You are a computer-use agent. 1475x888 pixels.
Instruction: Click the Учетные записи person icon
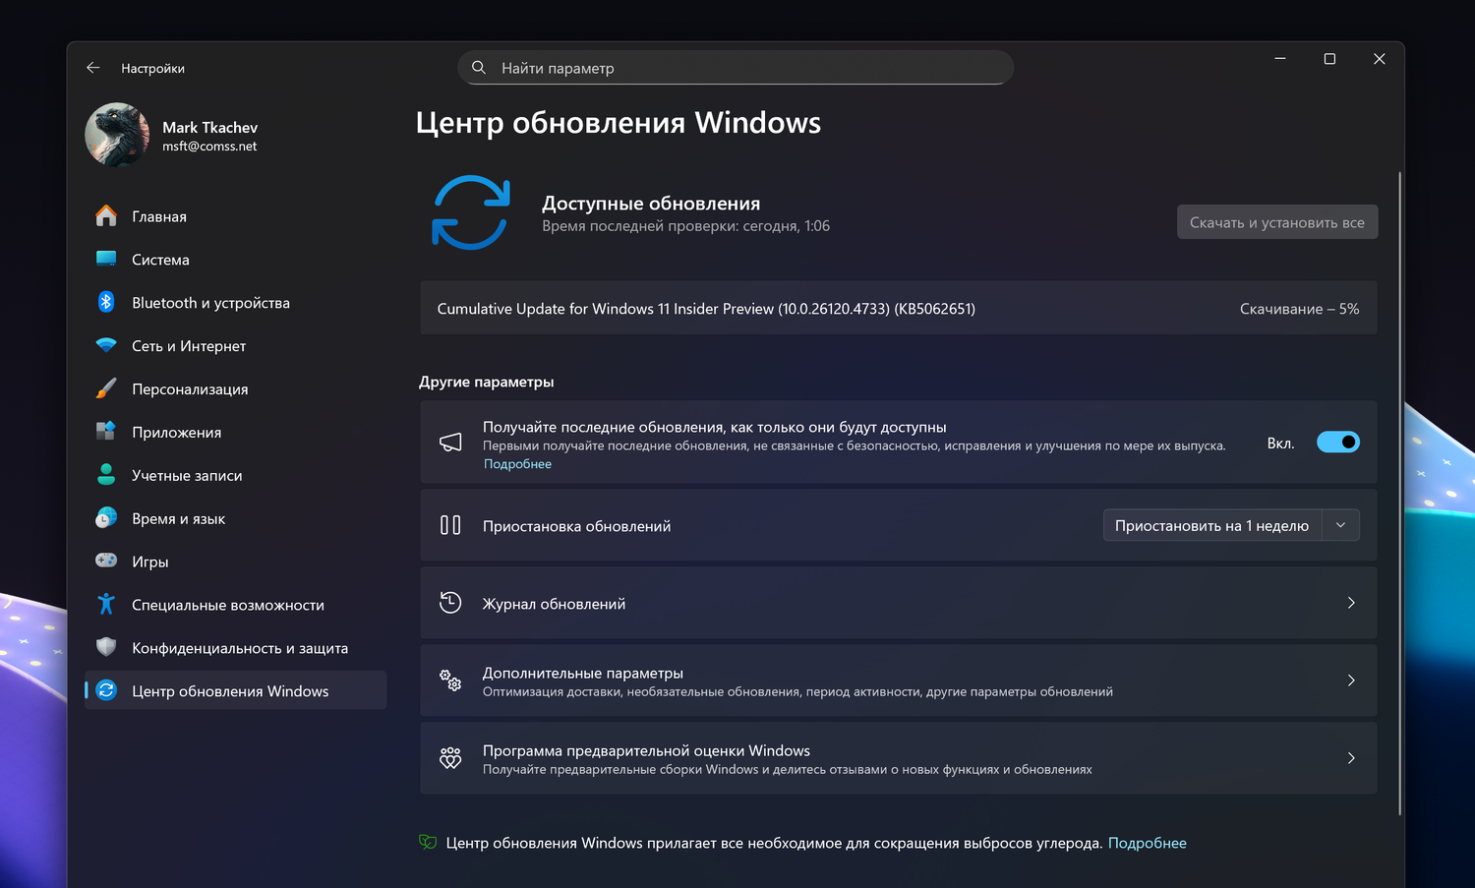(106, 475)
